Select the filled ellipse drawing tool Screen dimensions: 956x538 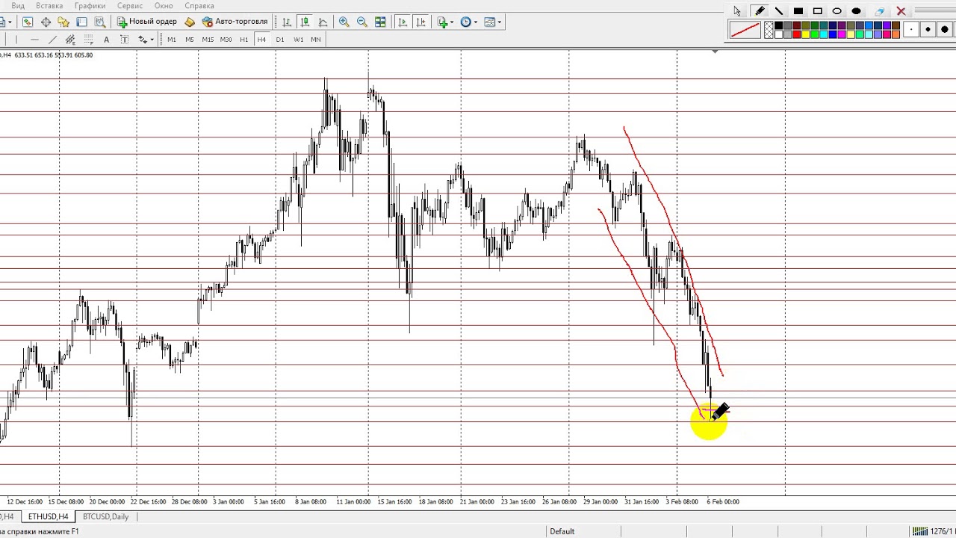tap(857, 11)
